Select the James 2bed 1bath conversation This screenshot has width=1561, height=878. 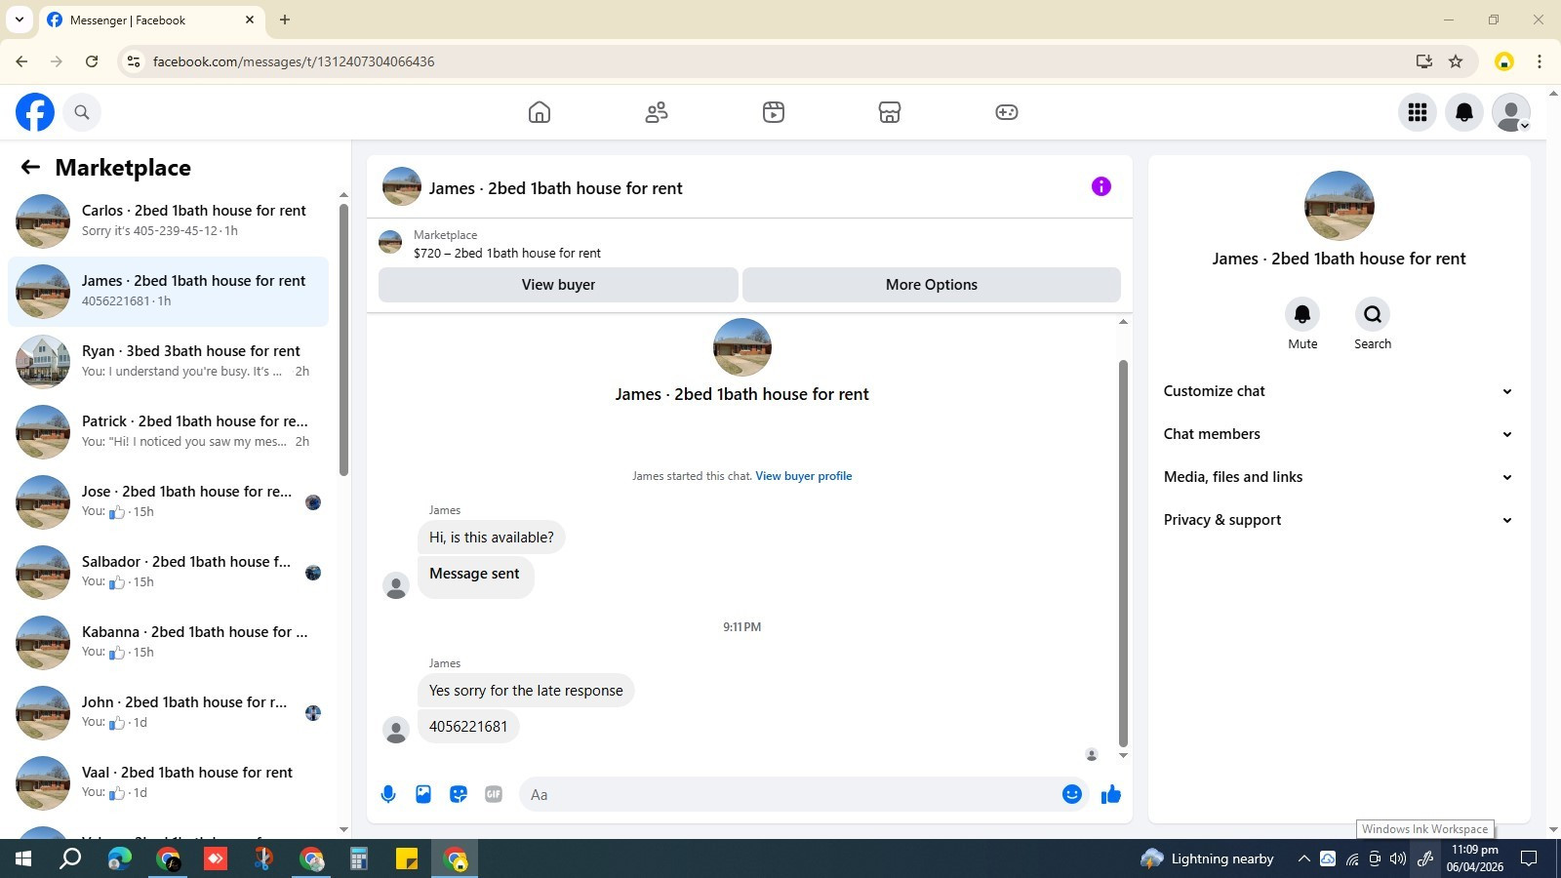coord(168,291)
